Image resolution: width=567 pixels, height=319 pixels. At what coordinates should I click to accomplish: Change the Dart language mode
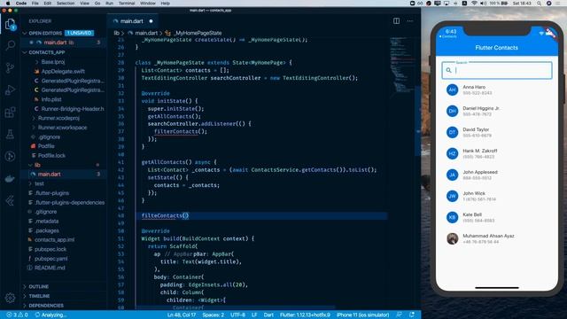pos(268,315)
